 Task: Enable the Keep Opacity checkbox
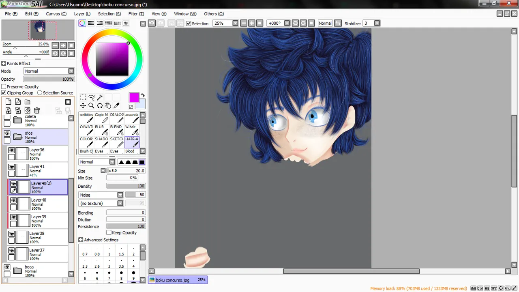tap(109, 233)
